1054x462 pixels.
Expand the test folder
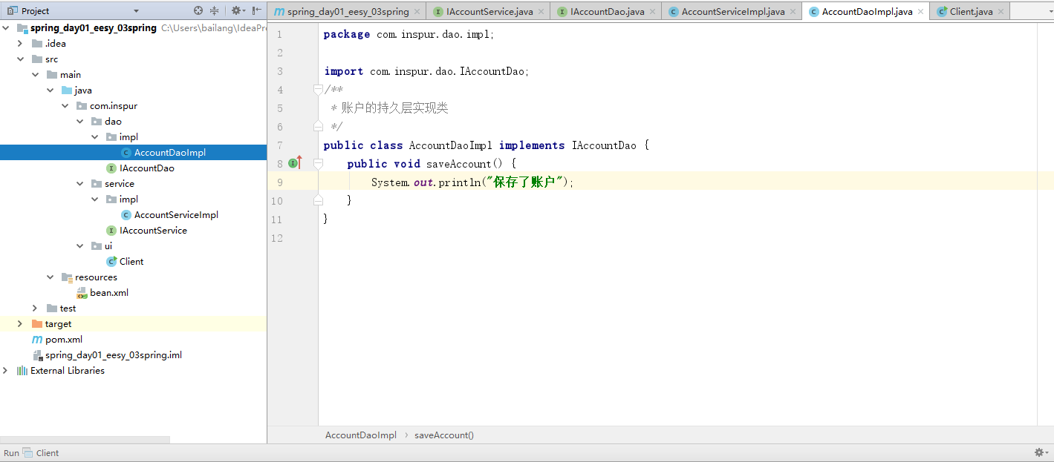pyautogui.click(x=35, y=308)
